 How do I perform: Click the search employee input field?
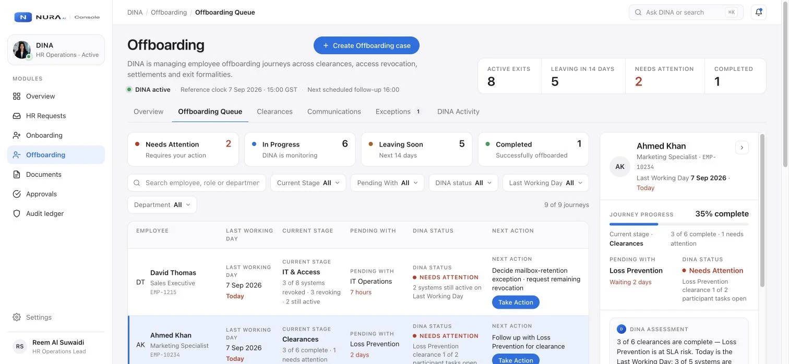pos(197,183)
